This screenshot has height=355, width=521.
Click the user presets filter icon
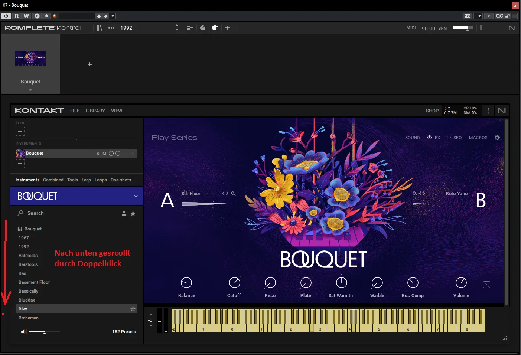(124, 214)
